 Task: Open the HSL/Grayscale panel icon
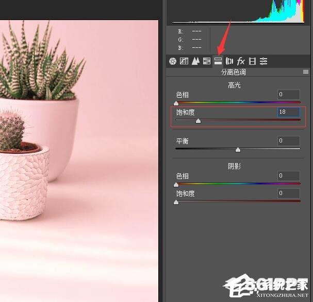click(207, 61)
